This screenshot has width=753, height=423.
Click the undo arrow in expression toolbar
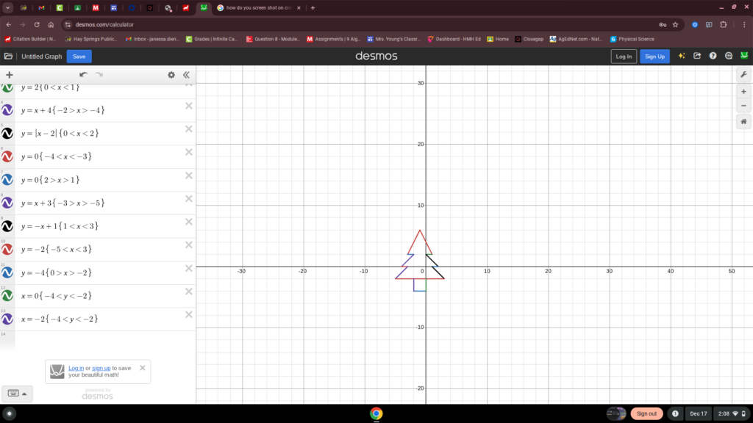(83, 75)
